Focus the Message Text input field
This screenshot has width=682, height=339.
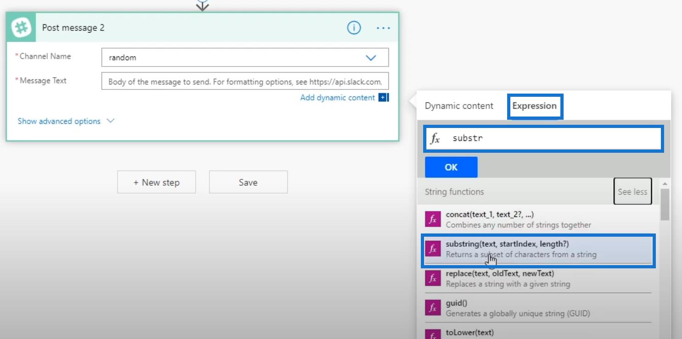[245, 81]
